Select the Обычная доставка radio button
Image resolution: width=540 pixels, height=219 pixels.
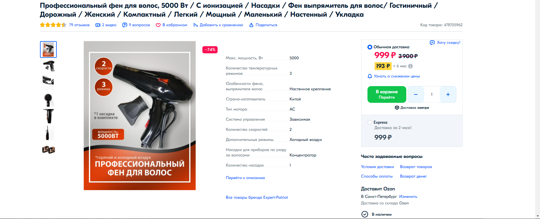pyautogui.click(x=370, y=47)
